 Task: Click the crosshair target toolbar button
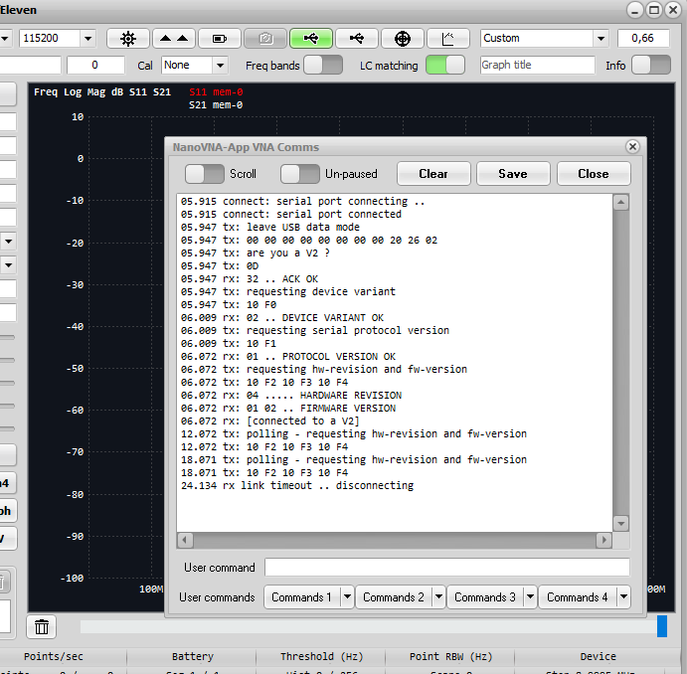tap(403, 39)
